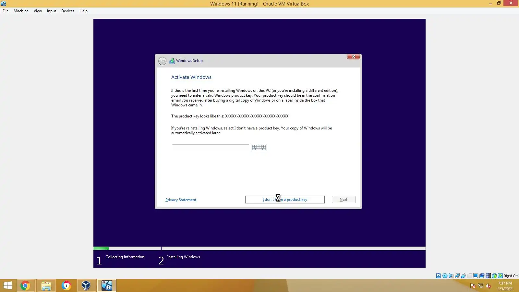Click the USB devices status icon
Screen dimensions: 519x292
click(463, 276)
